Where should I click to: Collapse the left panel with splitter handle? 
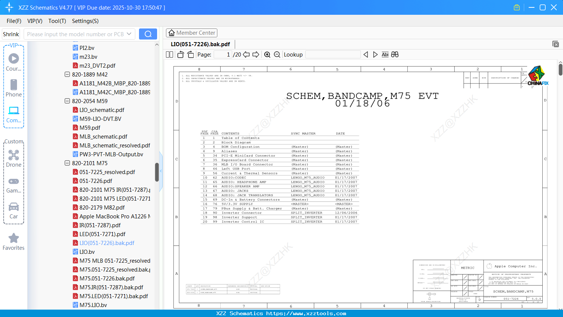161,171
